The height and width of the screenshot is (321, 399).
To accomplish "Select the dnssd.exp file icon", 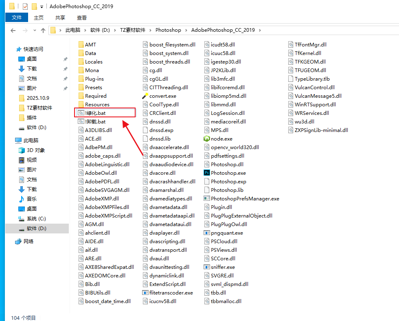I will click(x=145, y=130).
